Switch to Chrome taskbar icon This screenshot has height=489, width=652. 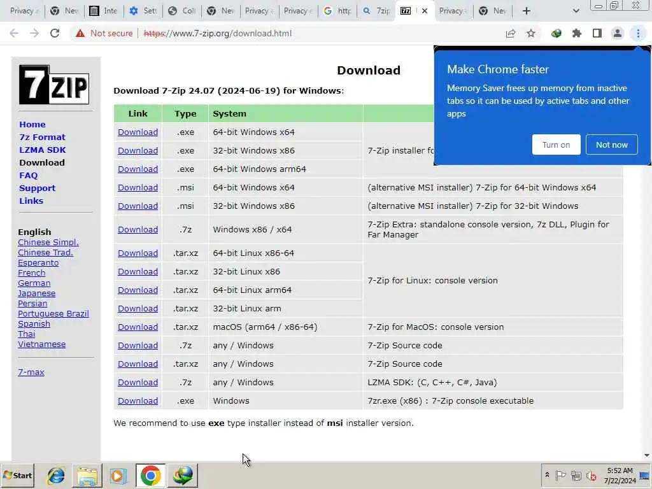pyautogui.click(x=150, y=475)
